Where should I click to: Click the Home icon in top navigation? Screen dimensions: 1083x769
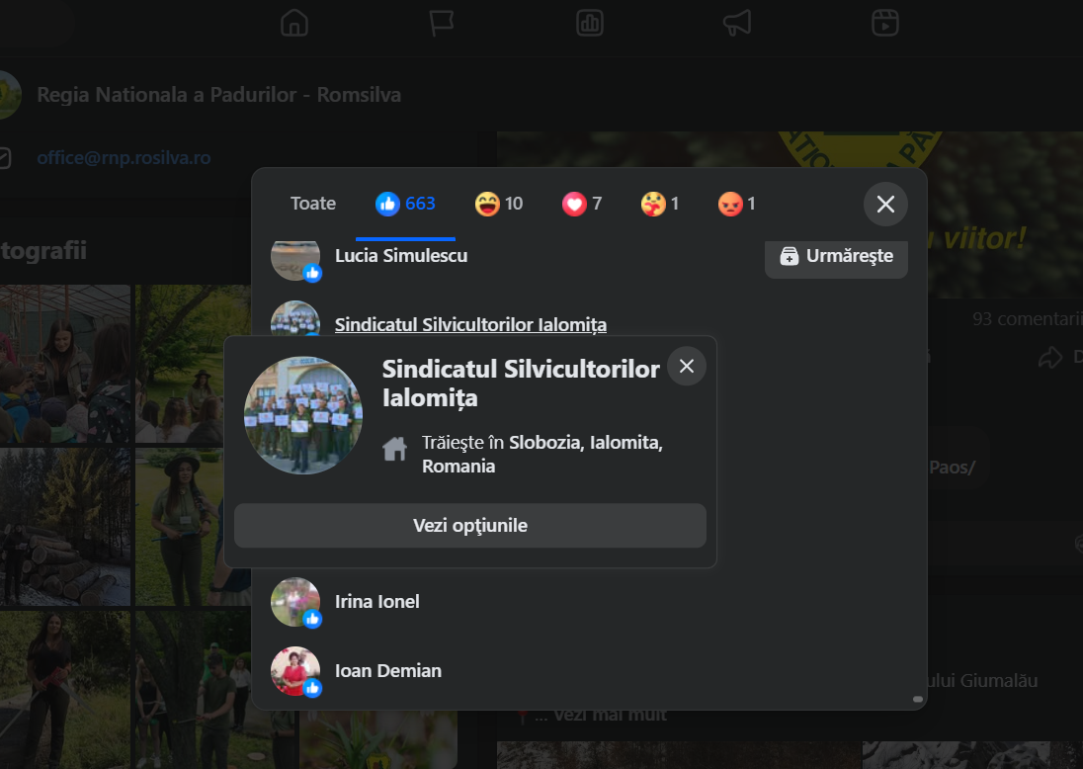coord(294,23)
